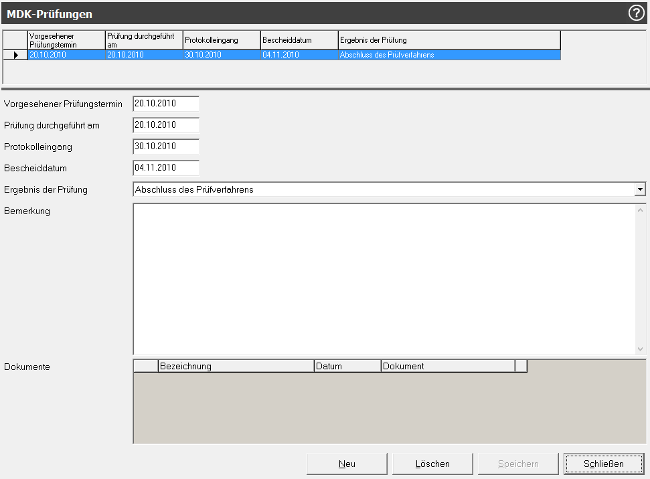Click the Neu button
650x479 pixels.
coord(347,464)
